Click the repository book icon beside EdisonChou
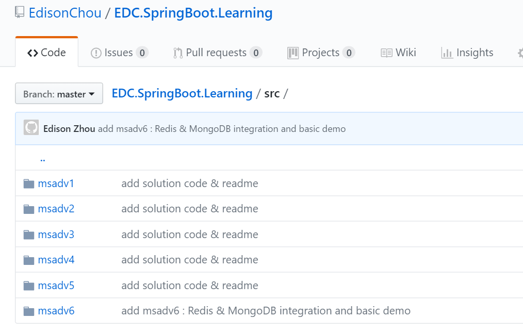The image size is (523, 335). [20, 12]
